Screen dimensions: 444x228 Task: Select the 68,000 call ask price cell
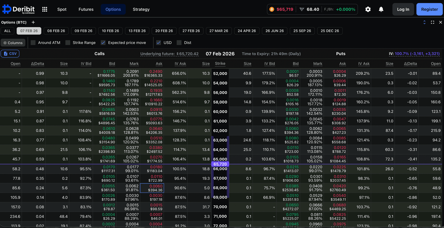pos(152,188)
